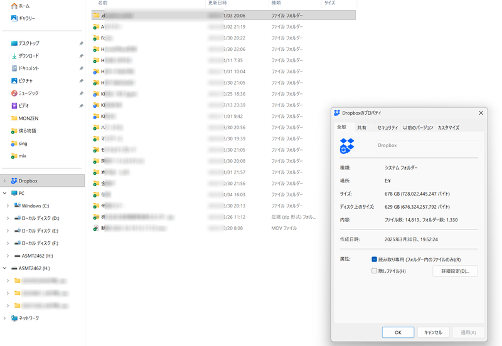Select the Desktop quick access icon

(x=14, y=43)
